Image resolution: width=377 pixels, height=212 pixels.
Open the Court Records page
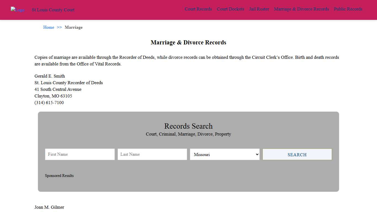click(198, 9)
